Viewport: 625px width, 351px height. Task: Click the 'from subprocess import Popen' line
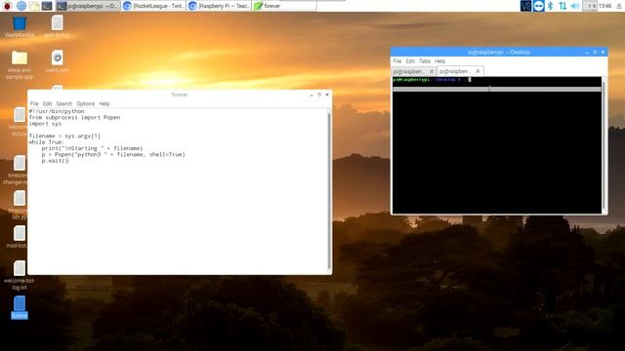tap(74, 117)
